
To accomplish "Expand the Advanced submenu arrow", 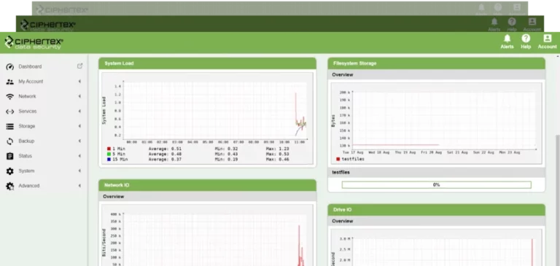I will coord(79,186).
